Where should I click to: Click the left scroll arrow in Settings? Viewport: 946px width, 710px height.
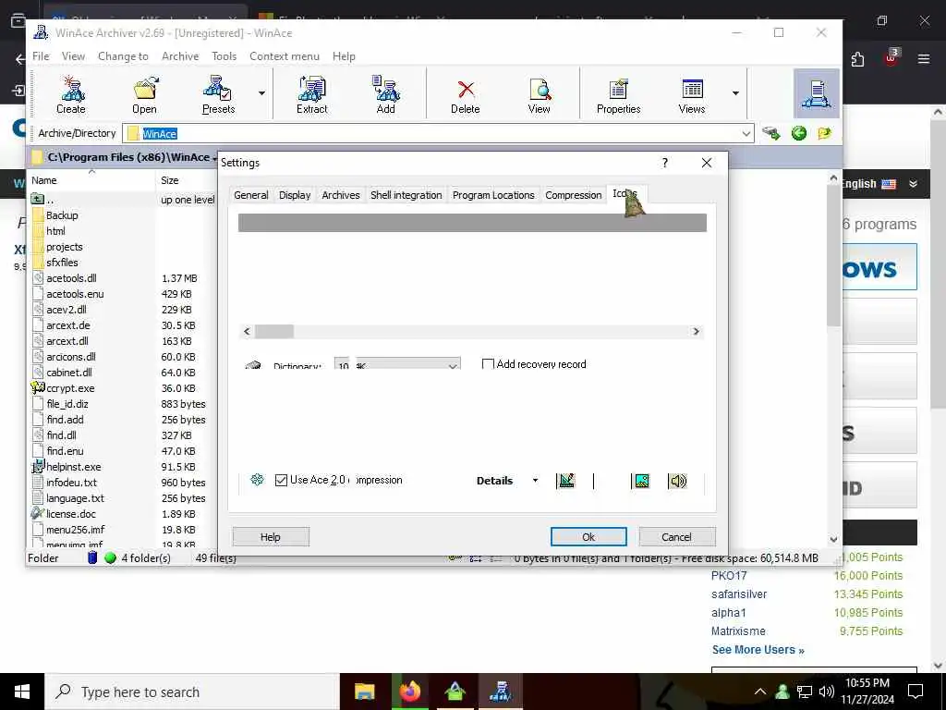point(247,332)
